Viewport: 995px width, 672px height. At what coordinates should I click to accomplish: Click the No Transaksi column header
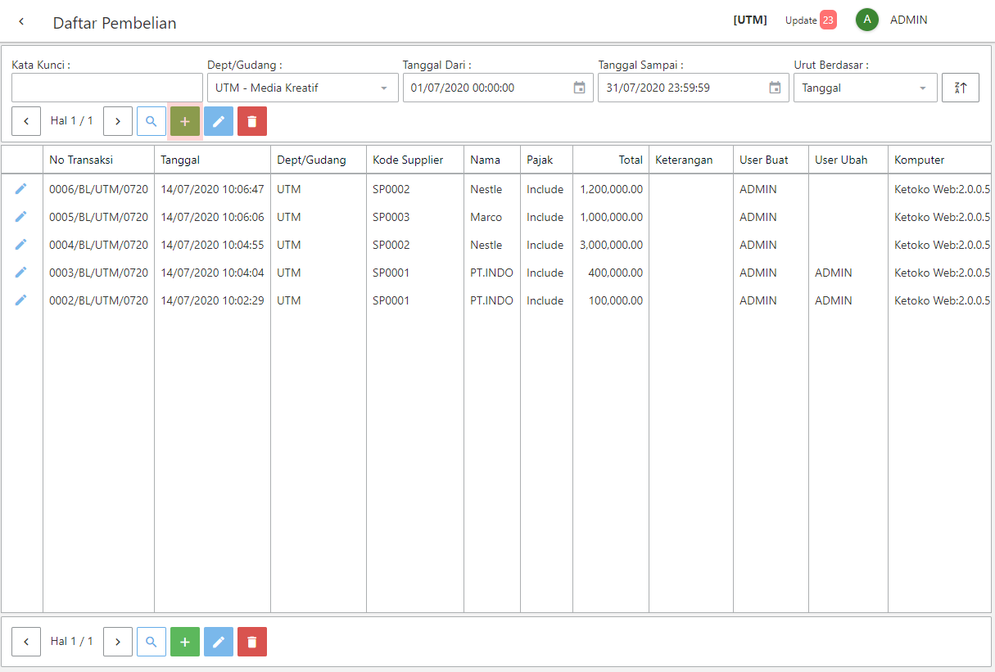coord(81,160)
